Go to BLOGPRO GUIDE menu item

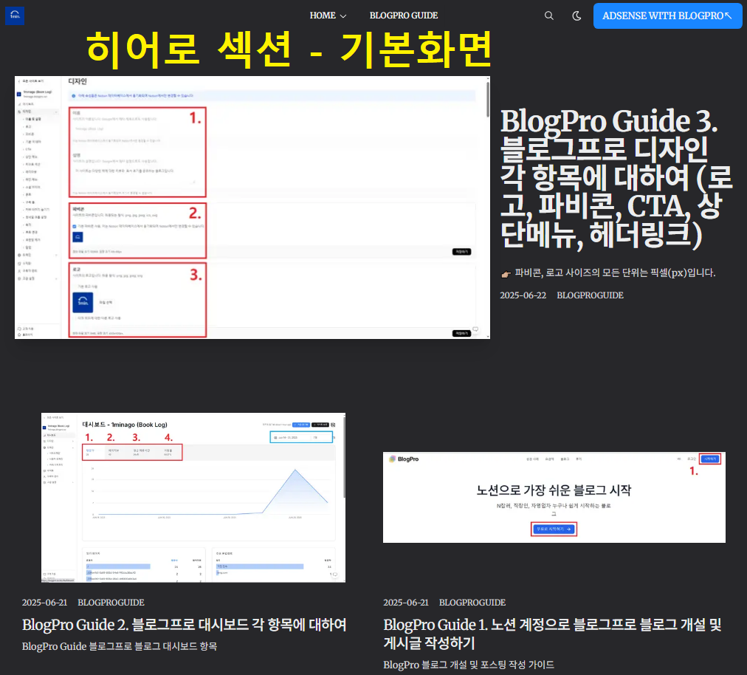click(404, 16)
